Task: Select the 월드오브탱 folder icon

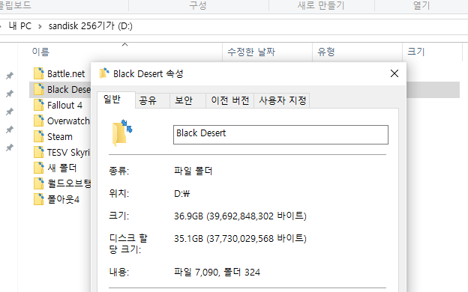Action: coord(38,183)
